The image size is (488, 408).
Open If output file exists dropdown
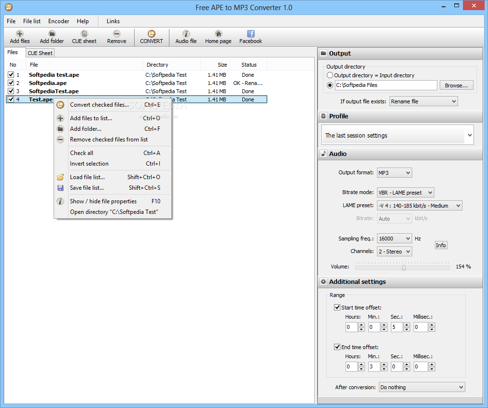click(x=424, y=101)
